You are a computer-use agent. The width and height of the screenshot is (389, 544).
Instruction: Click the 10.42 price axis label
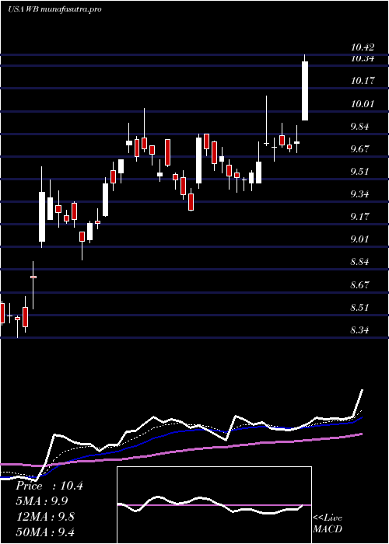point(363,47)
